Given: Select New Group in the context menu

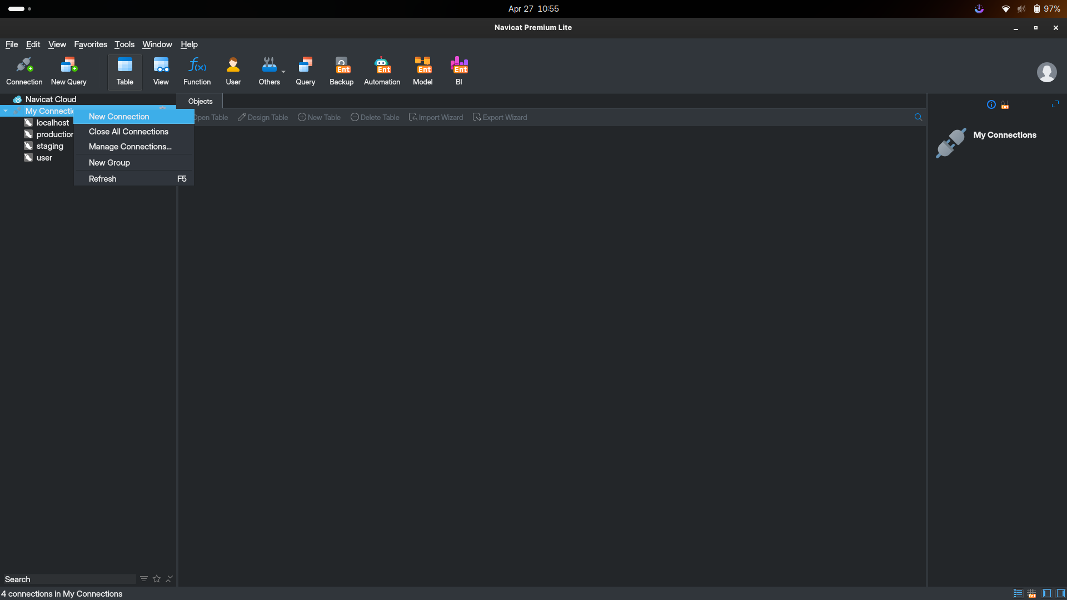Looking at the screenshot, I should [x=133, y=163].
